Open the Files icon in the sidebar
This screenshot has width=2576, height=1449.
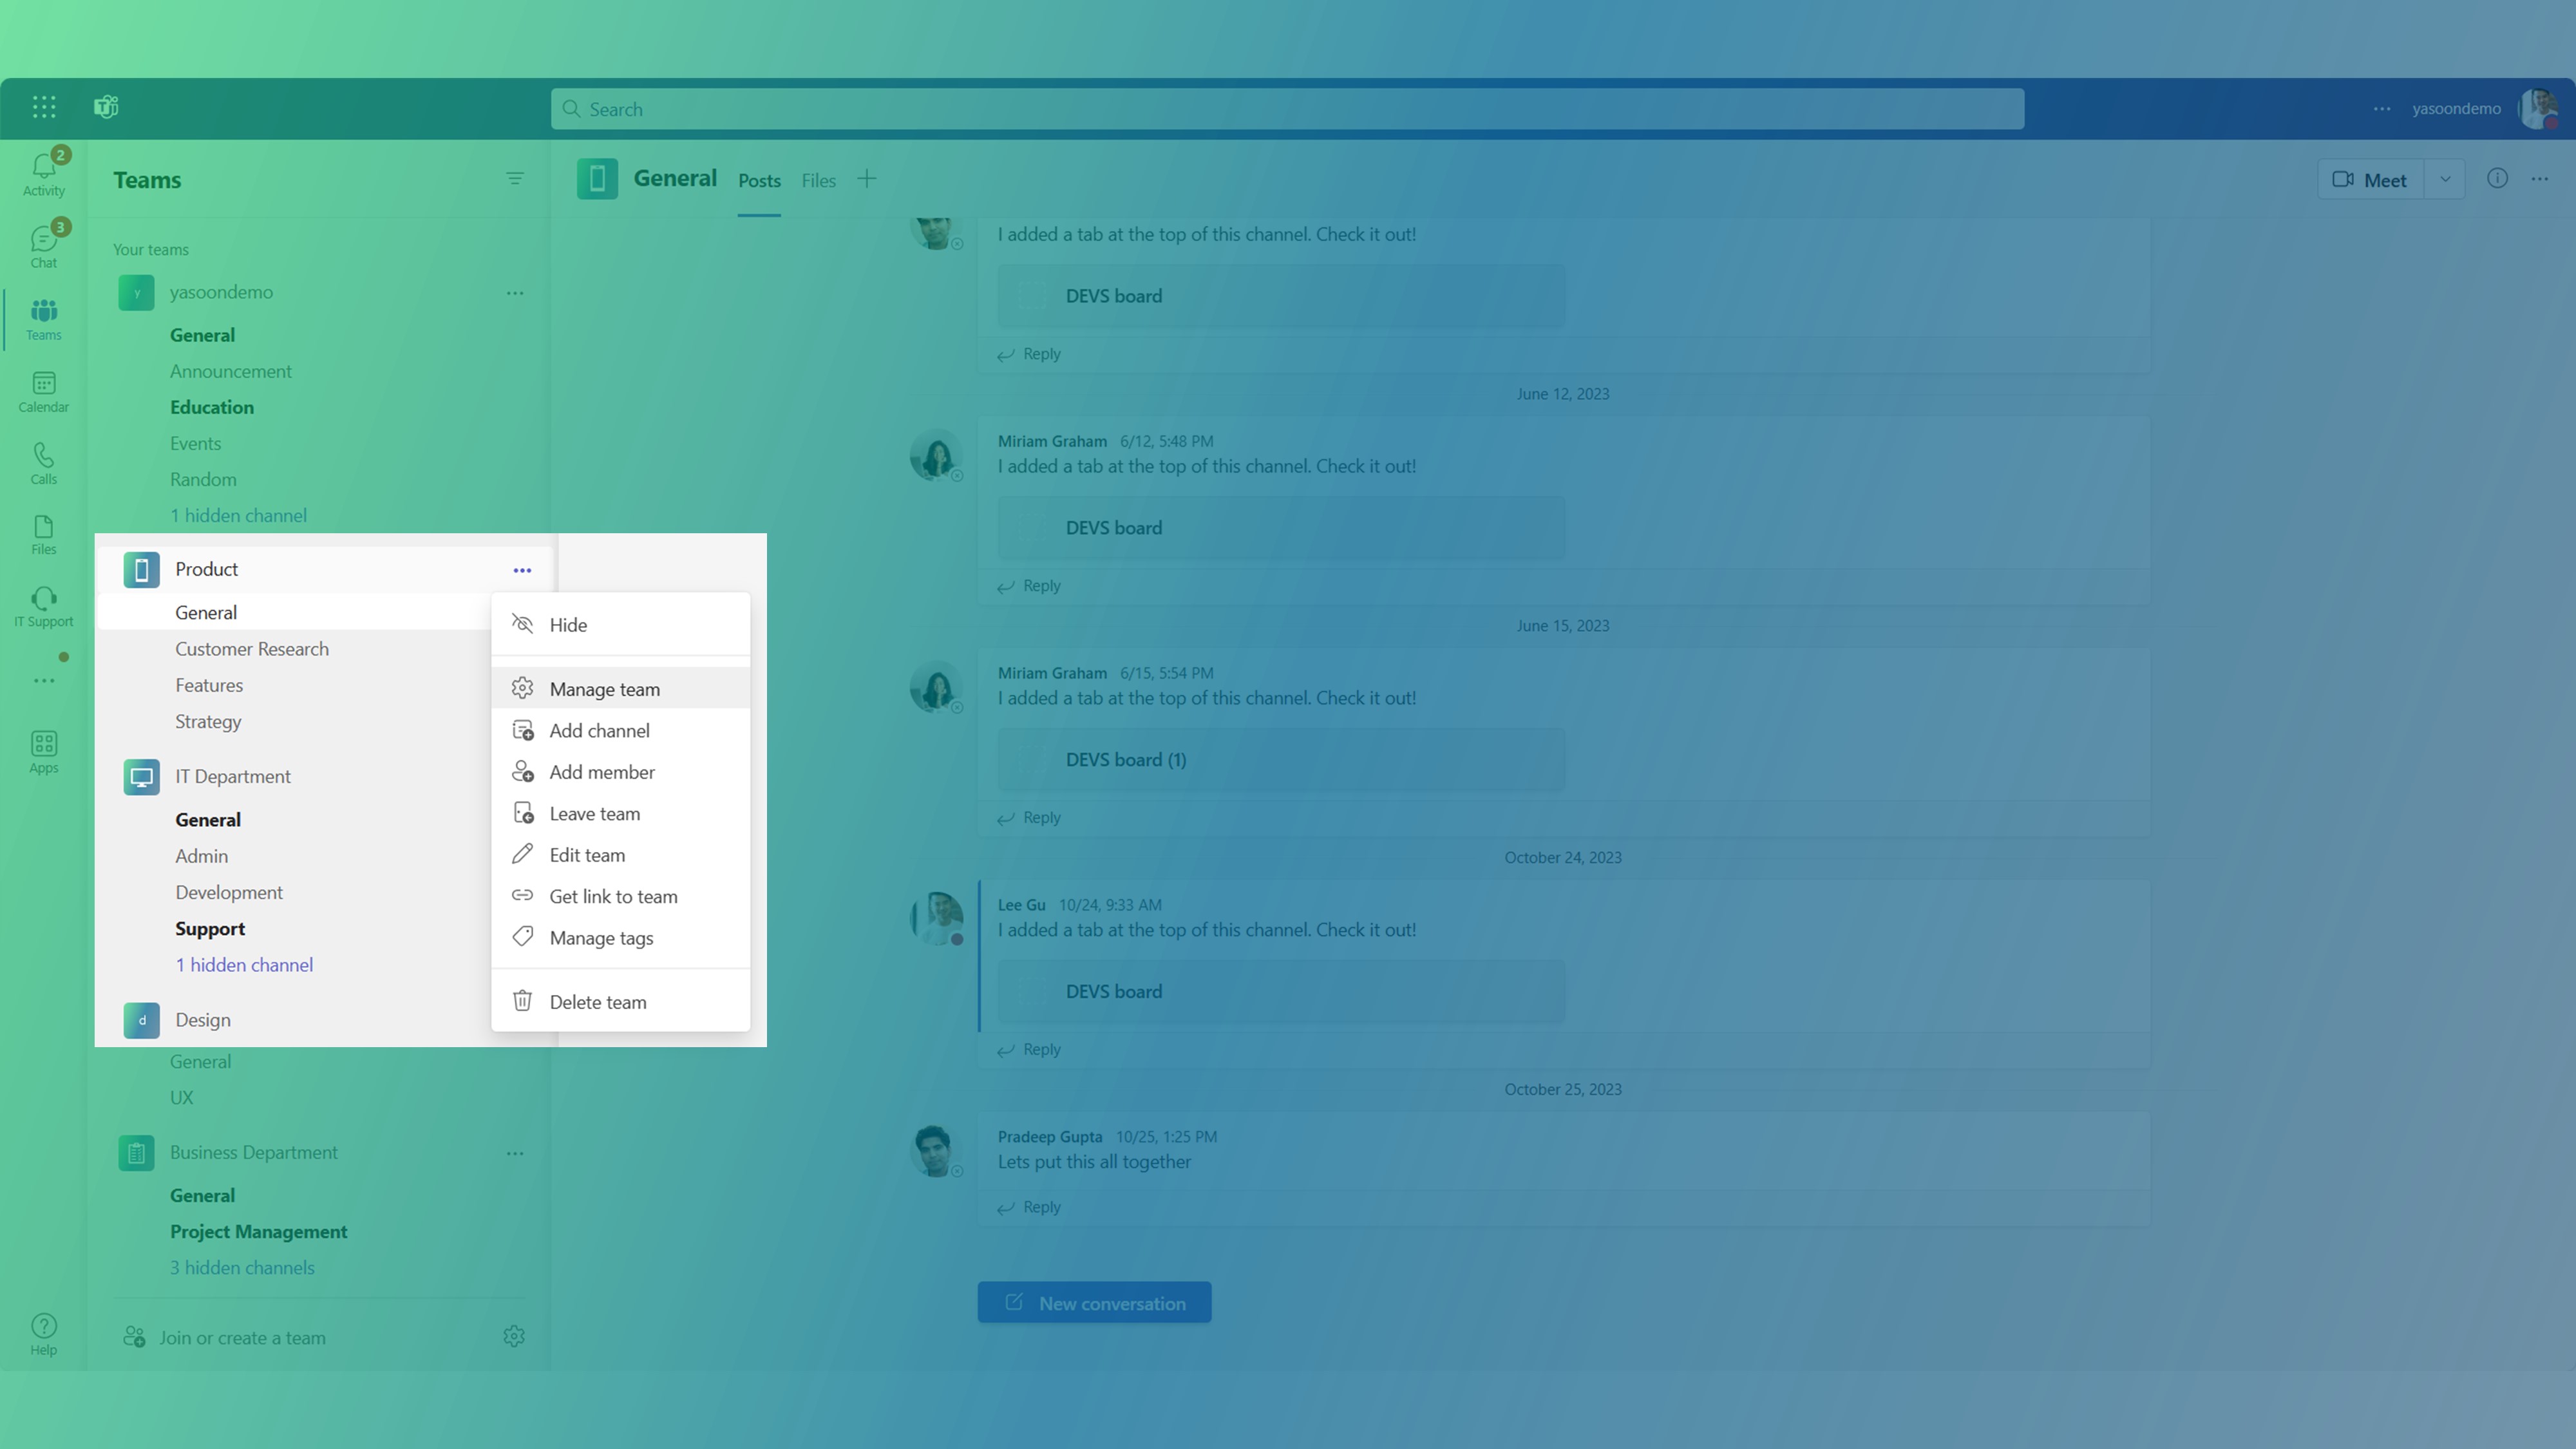click(43, 533)
